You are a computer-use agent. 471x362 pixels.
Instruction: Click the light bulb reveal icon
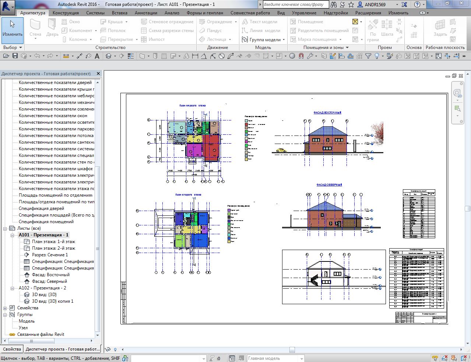point(377,56)
